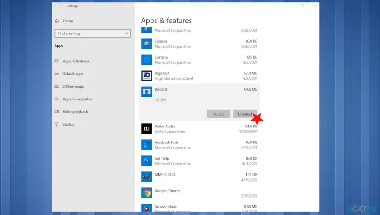Click DigiDoc4's 57.4 MB size

click(x=250, y=73)
